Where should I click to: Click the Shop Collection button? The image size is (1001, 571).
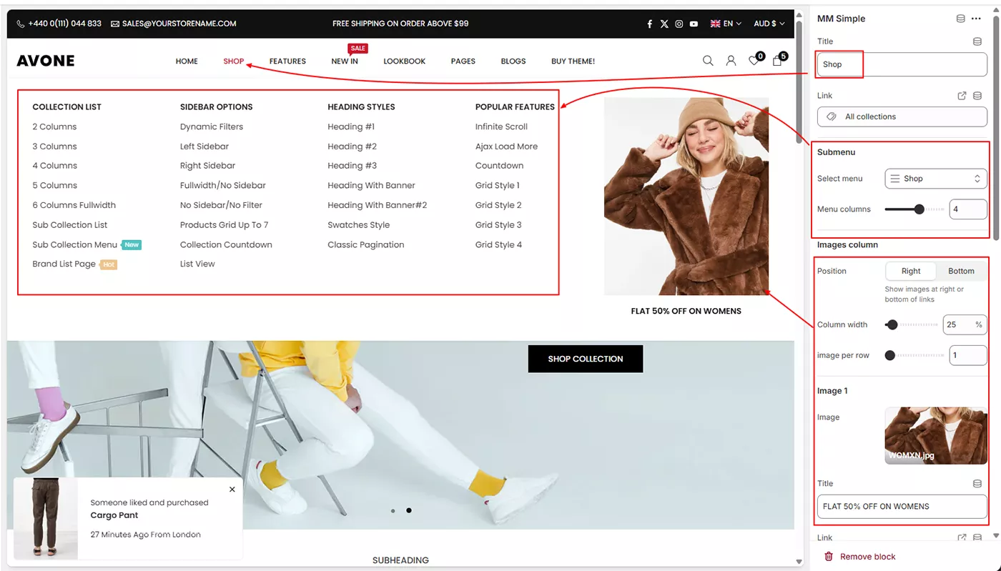pos(585,359)
